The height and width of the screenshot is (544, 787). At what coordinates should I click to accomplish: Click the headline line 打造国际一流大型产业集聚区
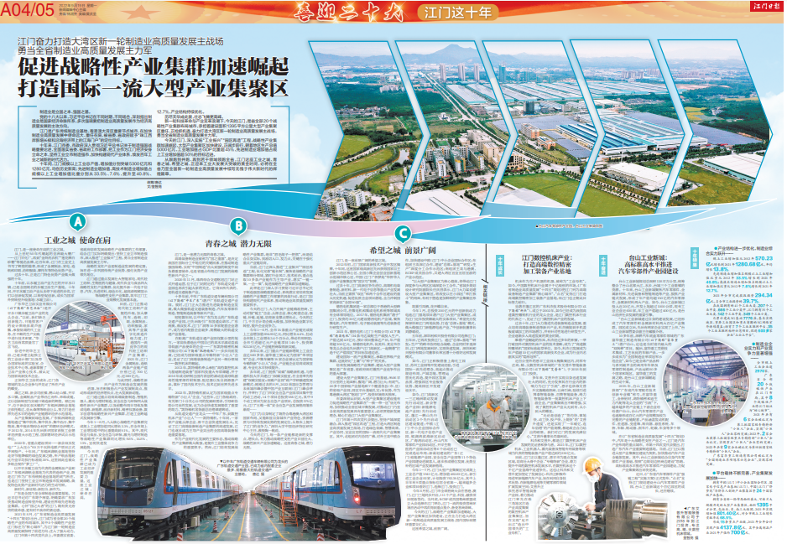tap(153, 88)
